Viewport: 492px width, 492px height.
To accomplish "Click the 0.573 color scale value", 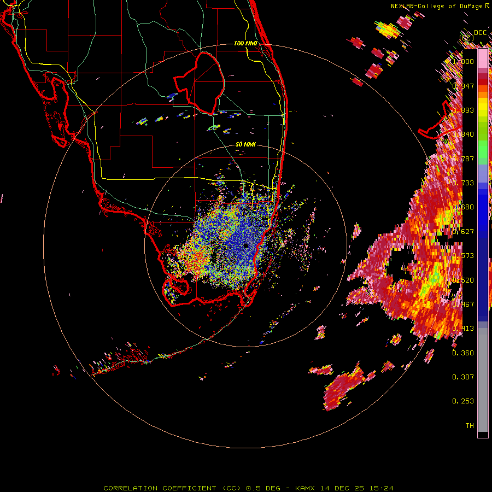I will 463,256.
